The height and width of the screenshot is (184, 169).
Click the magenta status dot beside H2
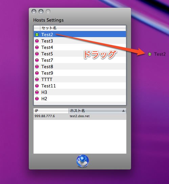point(37,99)
